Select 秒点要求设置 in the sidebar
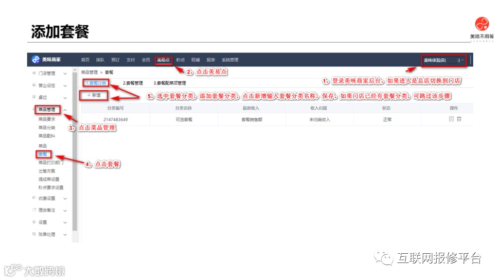This screenshot has width=498, height=280. point(51,187)
